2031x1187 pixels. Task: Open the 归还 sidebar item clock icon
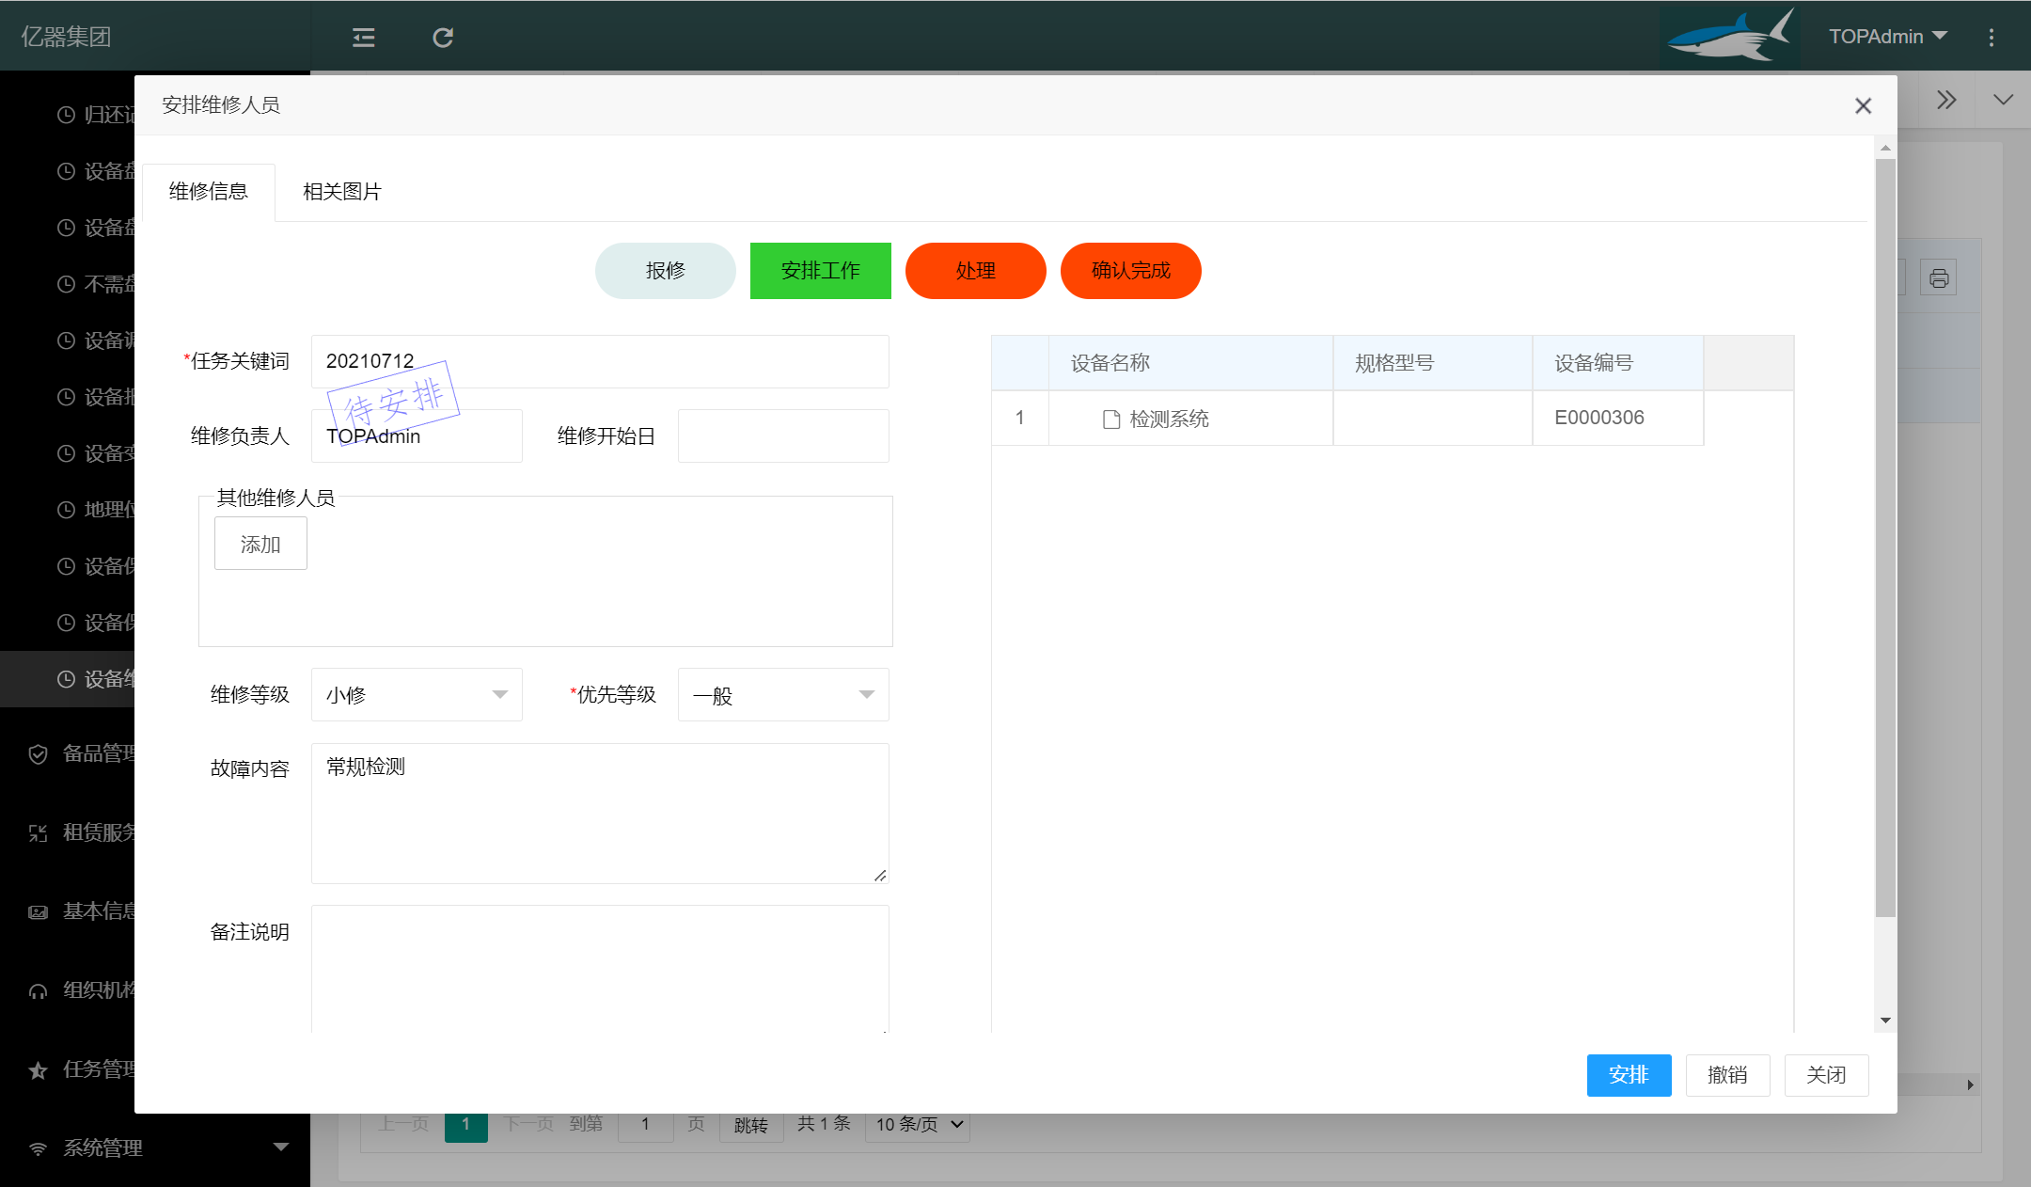tap(66, 115)
